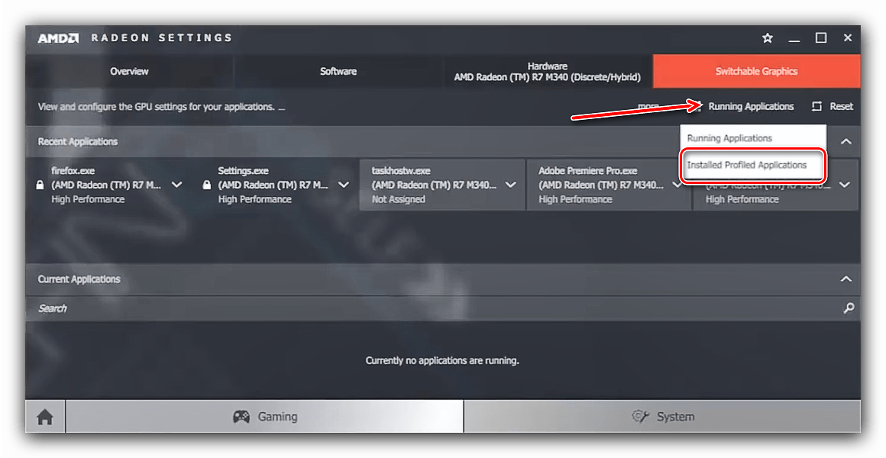This screenshot has height=458, width=886.
Task: Select the firefox.exe application name
Action: [x=73, y=170]
